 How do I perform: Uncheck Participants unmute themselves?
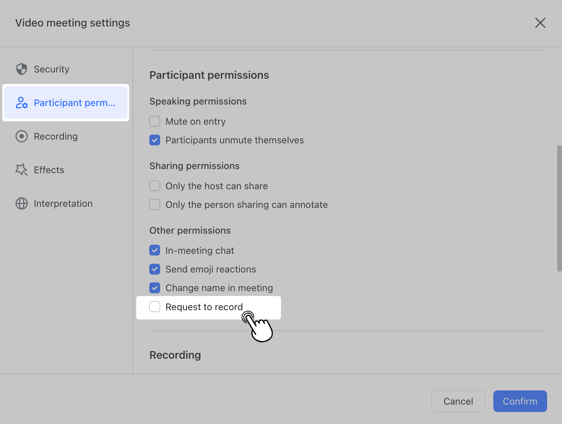155,140
